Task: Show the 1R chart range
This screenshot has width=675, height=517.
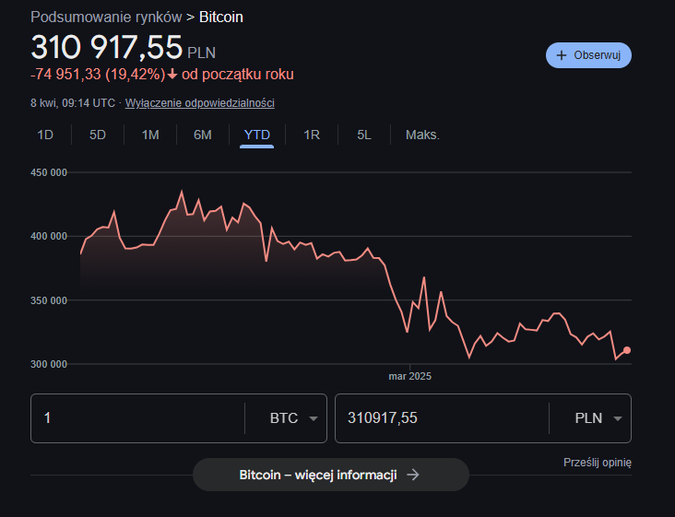Action: tap(312, 135)
